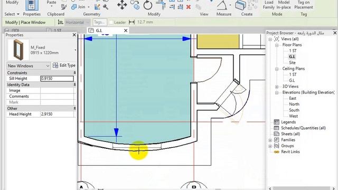Viewport: 338px width, 190px height.
Task: Click the tag orientation icon on options bar
Action: tap(61, 22)
